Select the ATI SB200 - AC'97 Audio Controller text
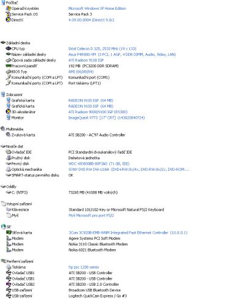Viewport: 225px width, 306px height. (x=97, y=135)
